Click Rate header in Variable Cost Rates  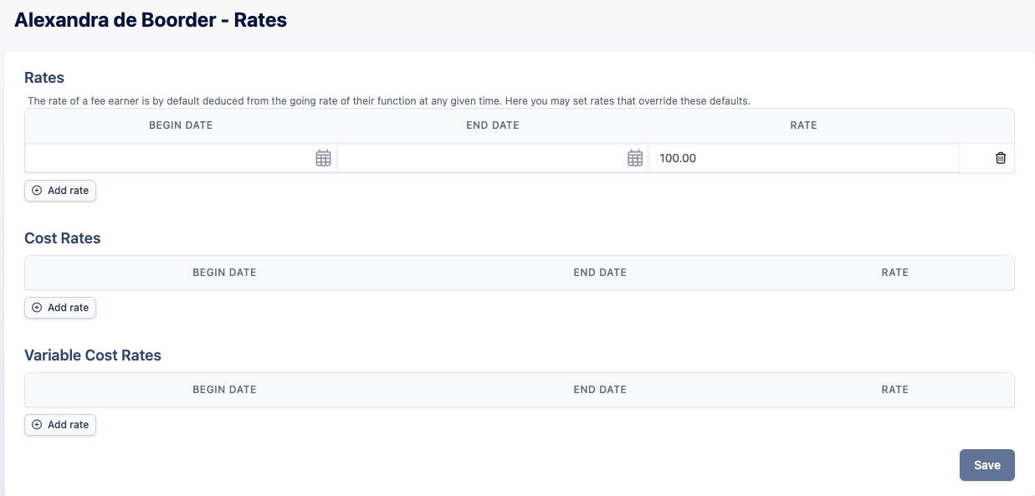tap(895, 390)
